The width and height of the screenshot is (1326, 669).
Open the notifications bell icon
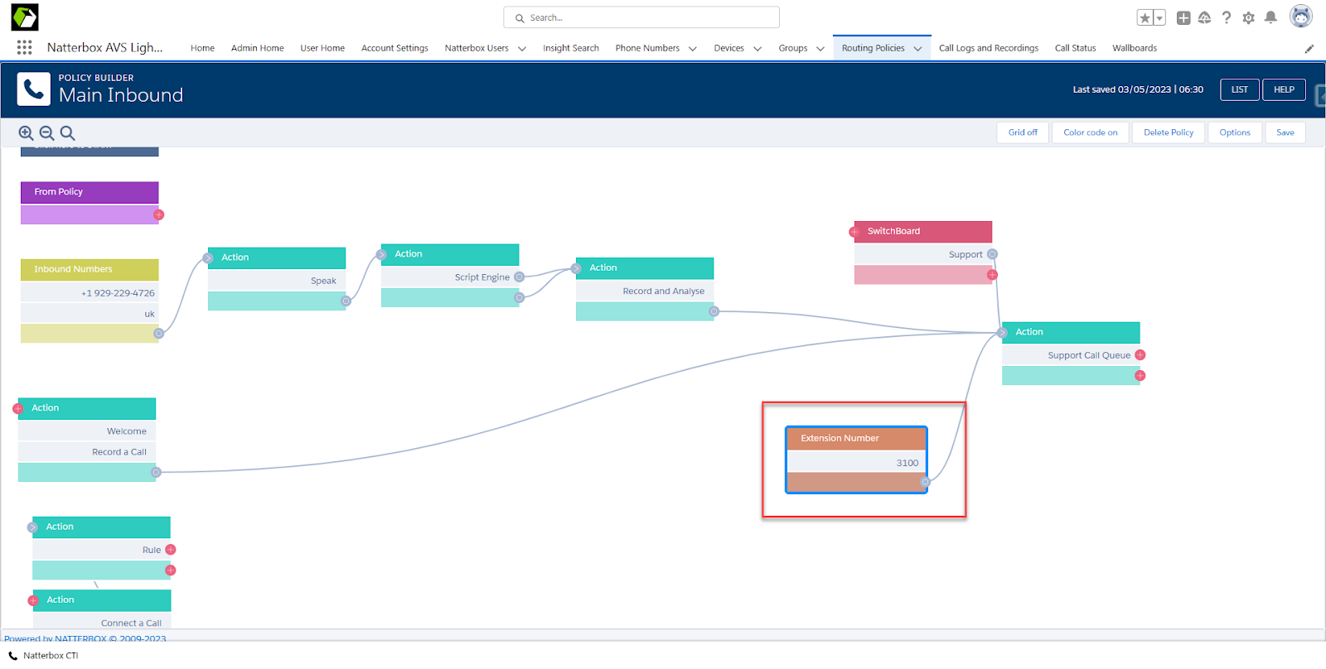pos(1270,17)
